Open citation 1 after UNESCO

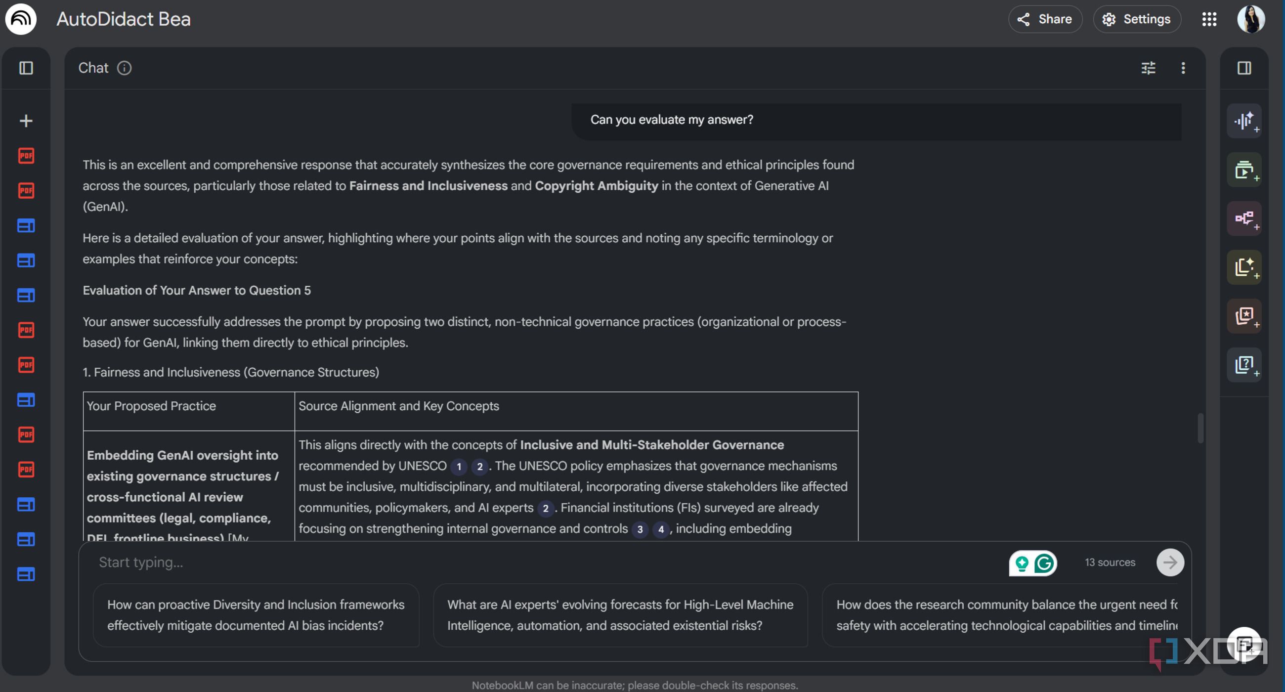click(459, 467)
